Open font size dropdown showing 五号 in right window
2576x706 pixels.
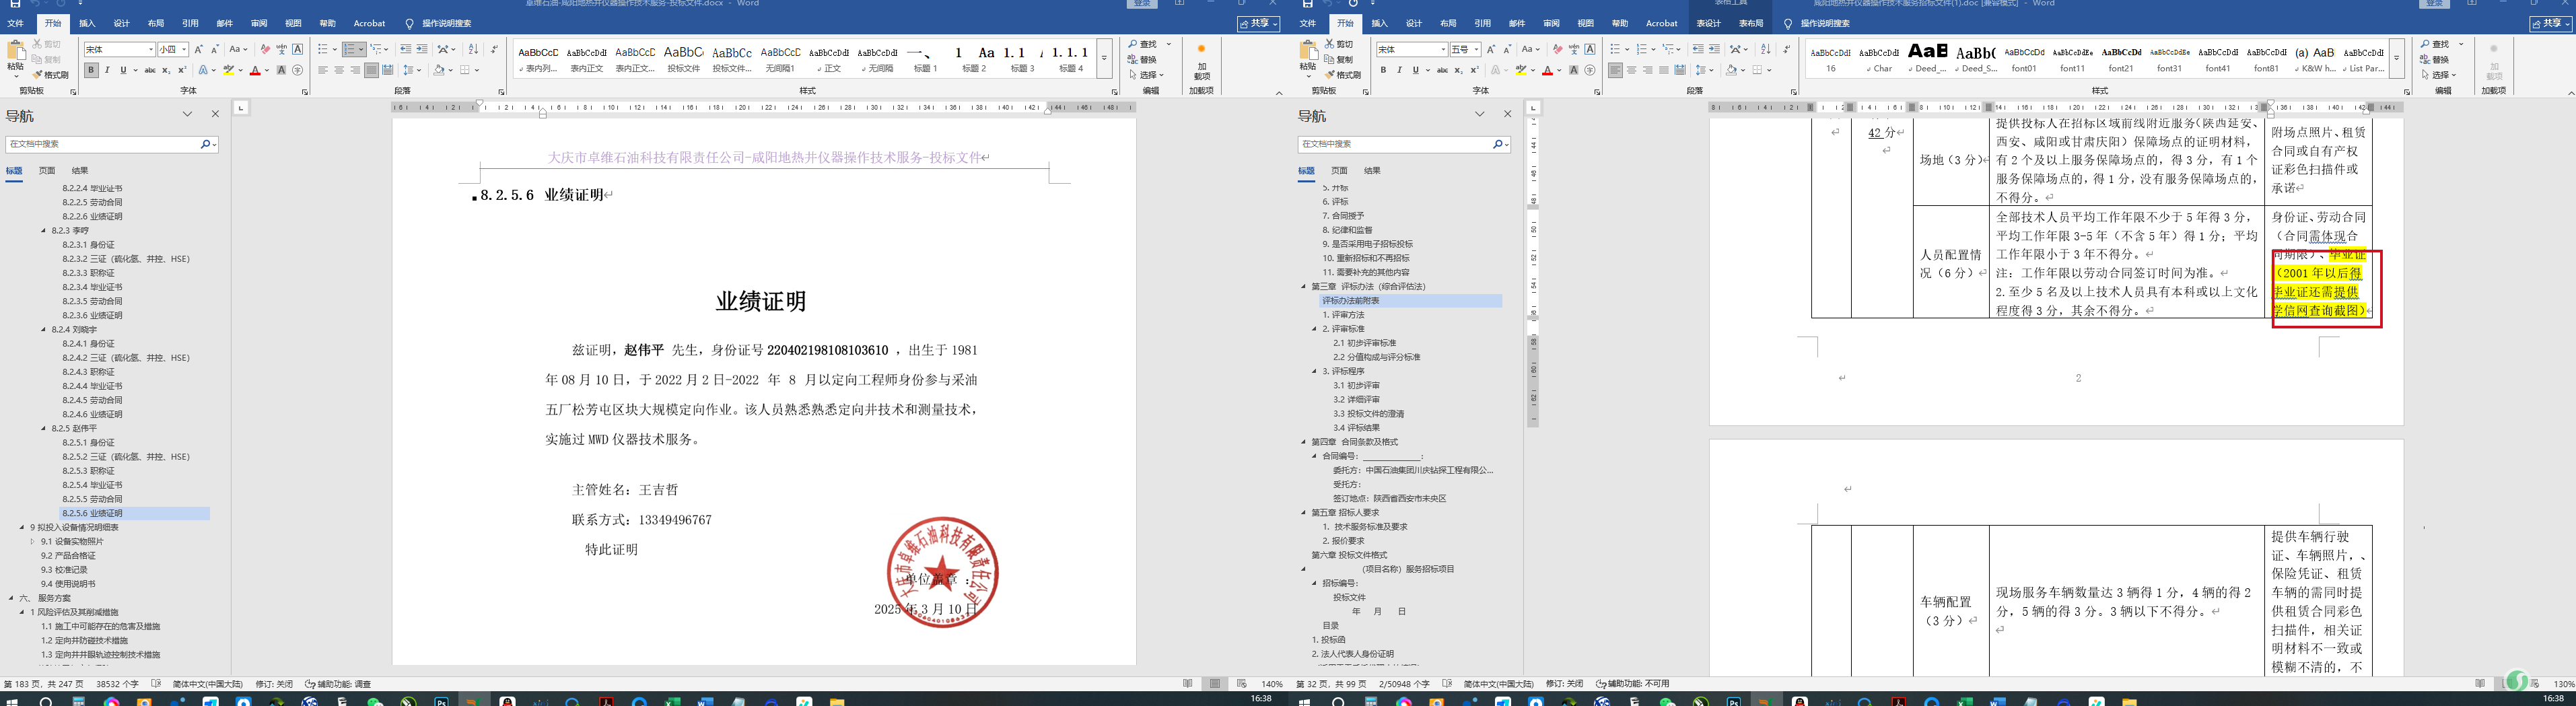pyautogui.click(x=1476, y=50)
